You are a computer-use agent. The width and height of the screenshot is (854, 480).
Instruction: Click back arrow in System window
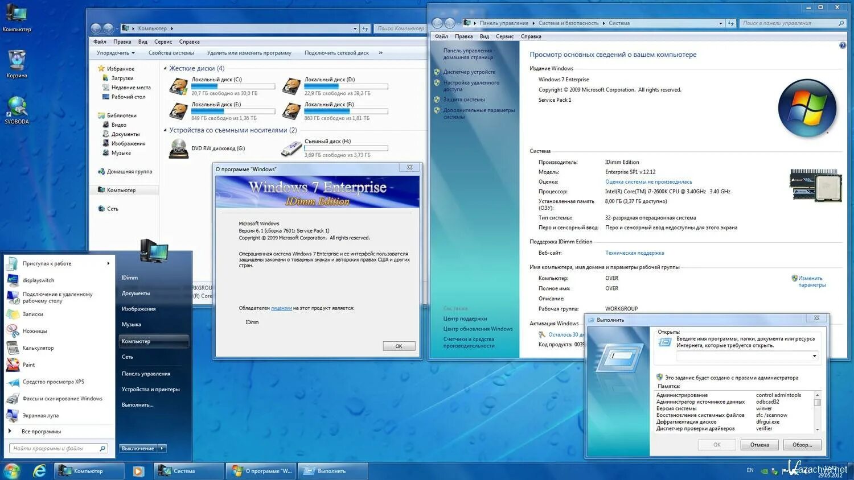pyautogui.click(x=437, y=23)
